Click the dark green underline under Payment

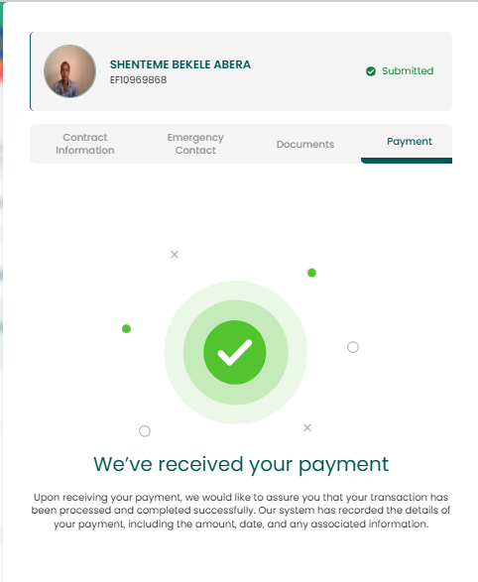click(x=407, y=161)
